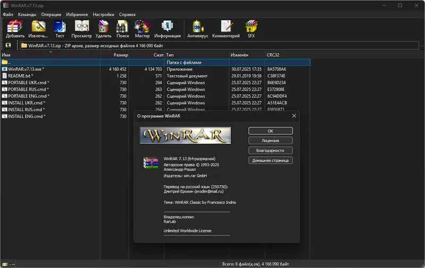Select the README.txt file entry
Screen dimensions: 425x268
click(21, 76)
